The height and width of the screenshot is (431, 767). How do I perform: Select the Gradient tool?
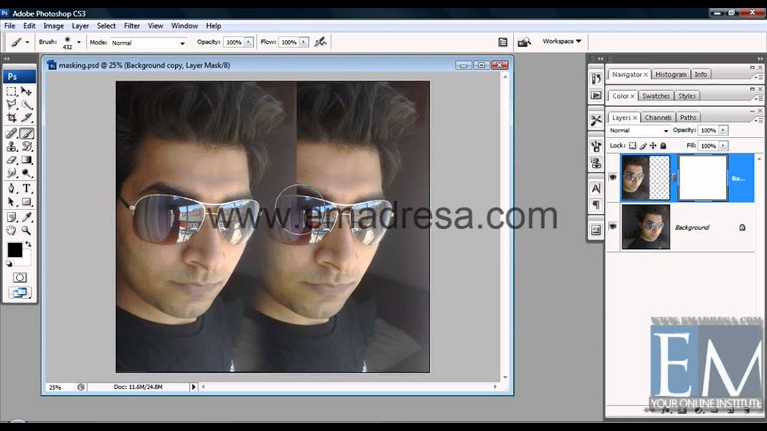[x=26, y=160]
